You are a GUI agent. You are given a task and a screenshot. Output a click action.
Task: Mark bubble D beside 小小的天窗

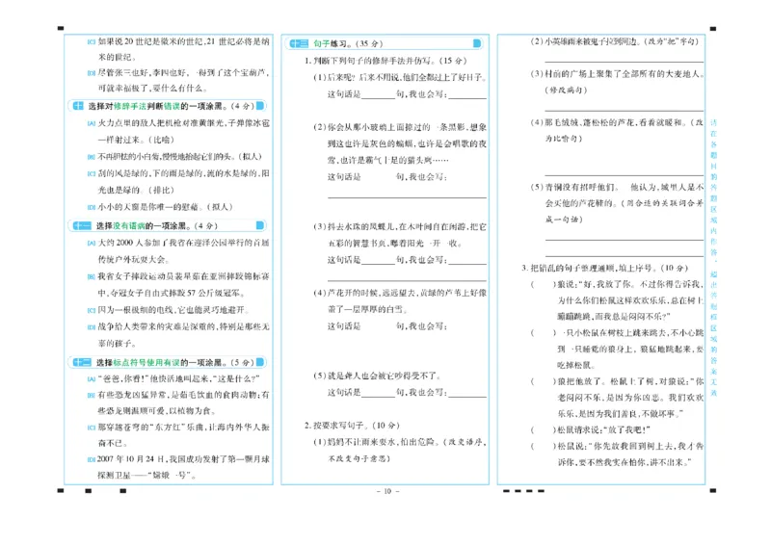click(91, 207)
